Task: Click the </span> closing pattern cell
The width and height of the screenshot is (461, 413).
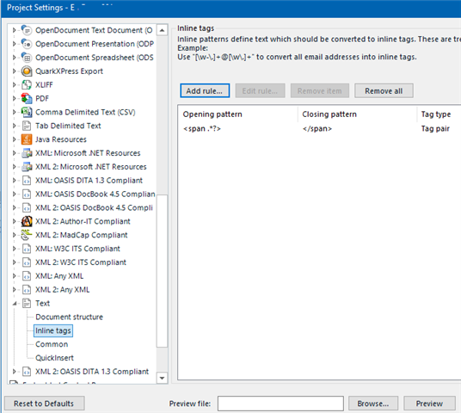Action: pos(317,128)
